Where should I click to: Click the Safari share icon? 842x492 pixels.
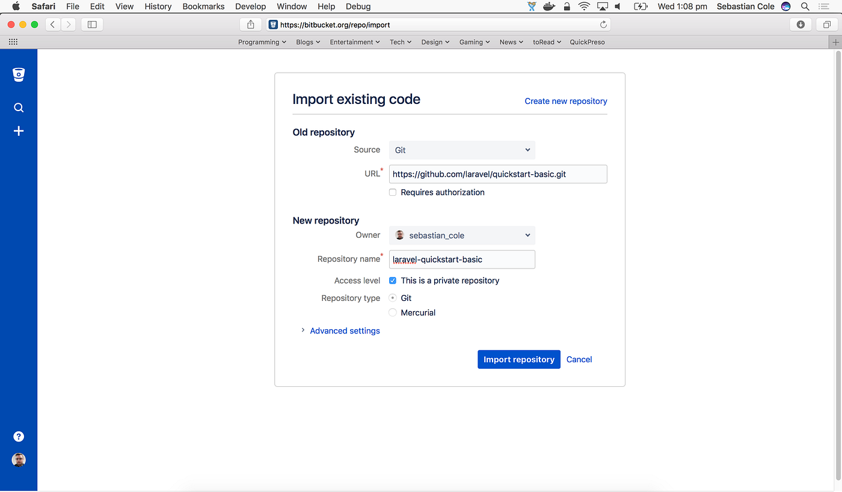(251, 25)
